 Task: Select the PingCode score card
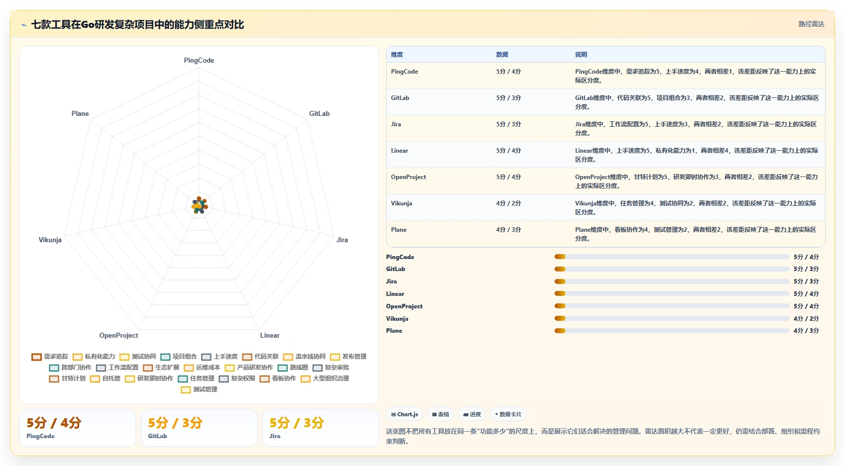point(78,428)
